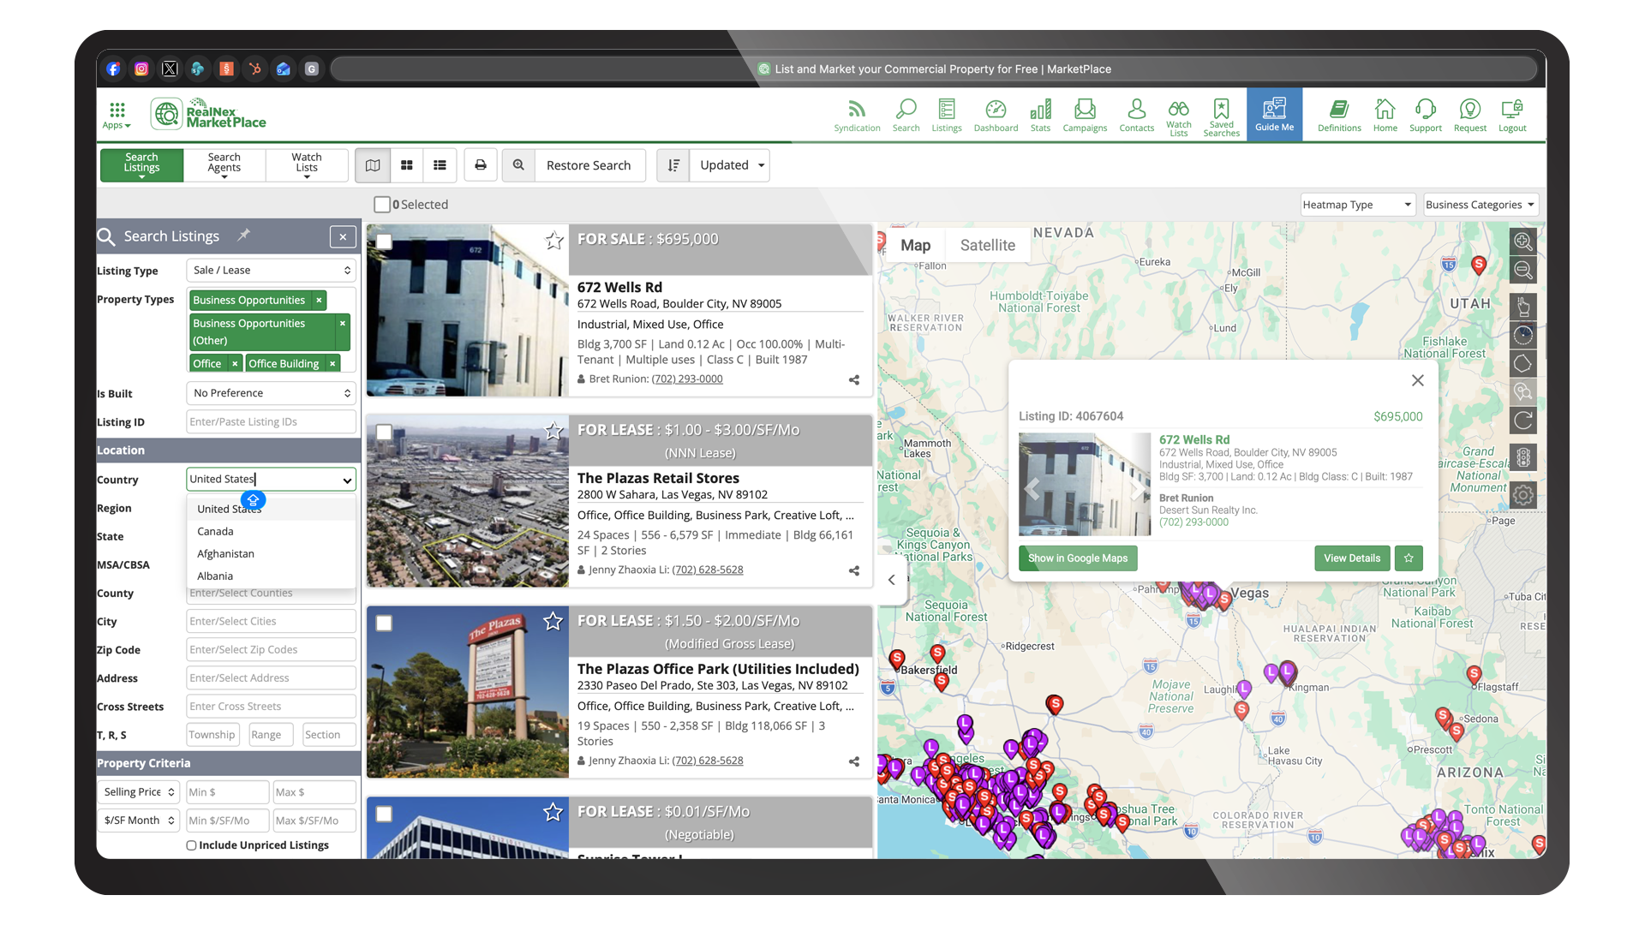This screenshot has width=1645, height=925.
Task: Close the Search Listings panel
Action: pyautogui.click(x=343, y=237)
